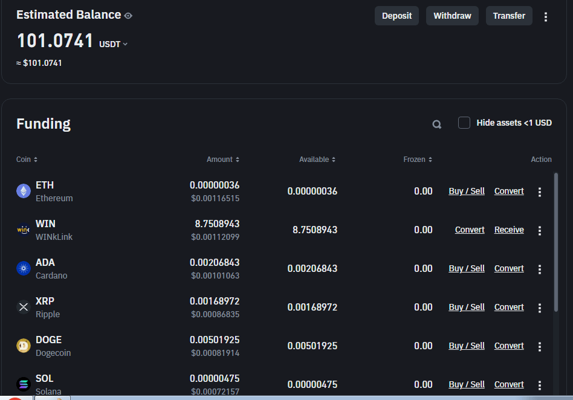Click the Funding table vertical scrollbar

click(x=556, y=242)
